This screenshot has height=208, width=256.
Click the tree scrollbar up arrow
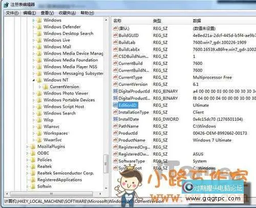pyautogui.click(x=106, y=20)
